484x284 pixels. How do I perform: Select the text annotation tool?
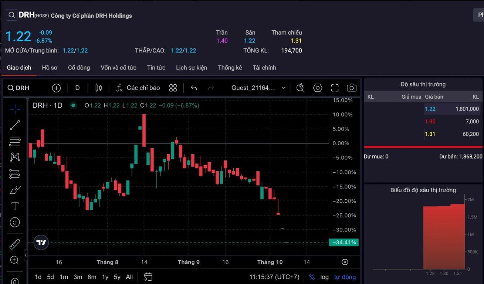point(15,206)
